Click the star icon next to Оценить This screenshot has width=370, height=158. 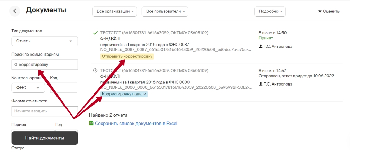tap(320, 11)
